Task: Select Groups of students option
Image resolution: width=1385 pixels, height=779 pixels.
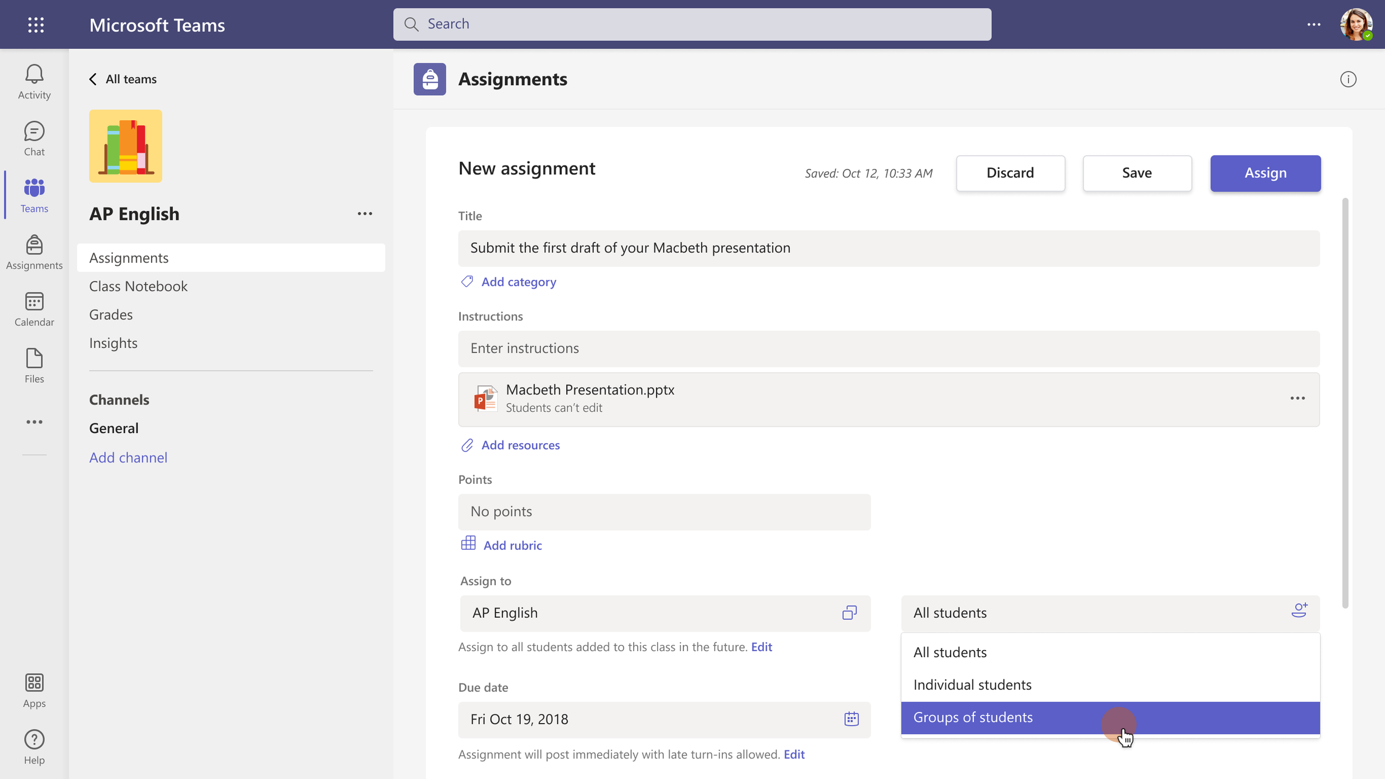Action: [973, 717]
